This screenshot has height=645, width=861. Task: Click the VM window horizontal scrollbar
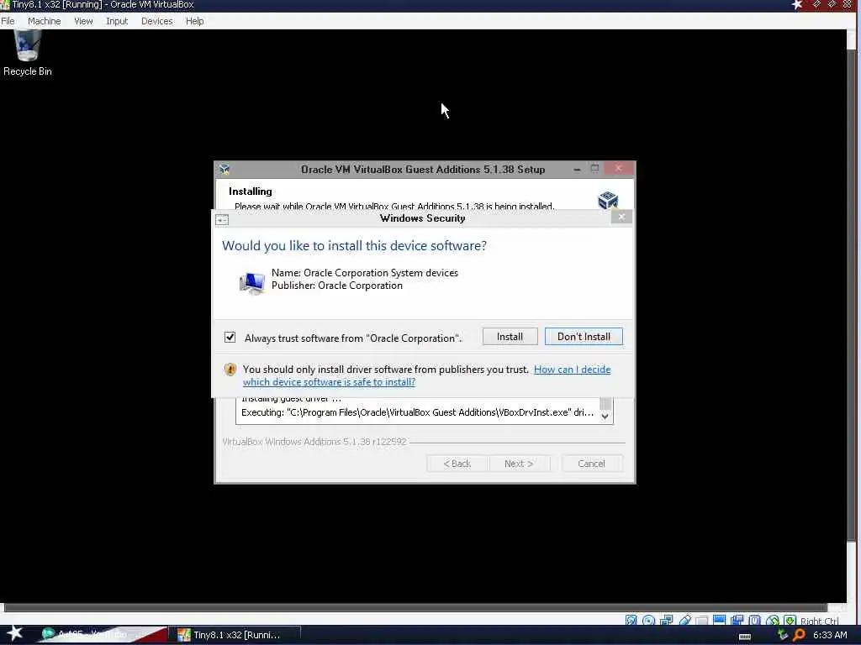(415, 607)
